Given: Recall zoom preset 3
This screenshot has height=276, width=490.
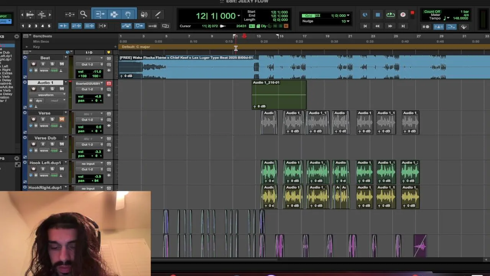Looking at the screenshot, I should (x=36, y=26).
